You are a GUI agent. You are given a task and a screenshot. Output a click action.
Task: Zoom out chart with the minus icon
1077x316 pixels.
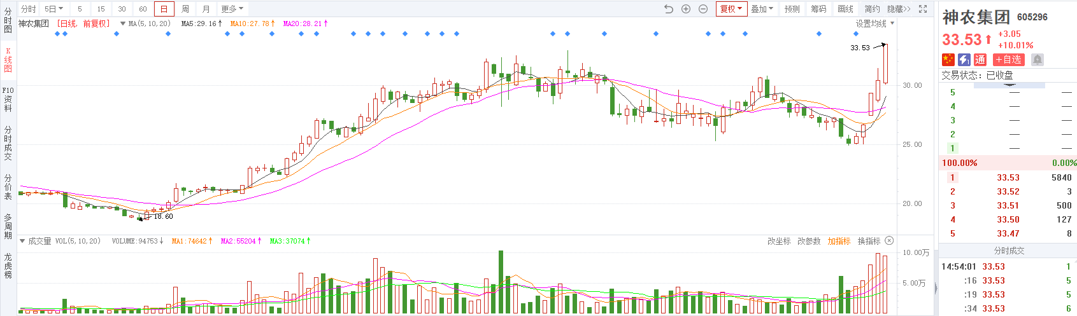pyautogui.click(x=703, y=9)
